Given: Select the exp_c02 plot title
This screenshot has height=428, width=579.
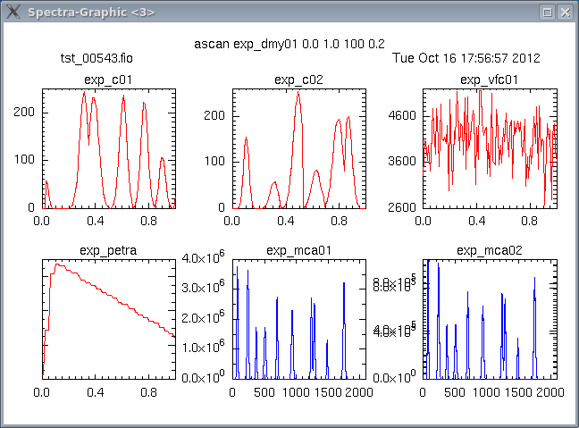Looking at the screenshot, I should (298, 80).
